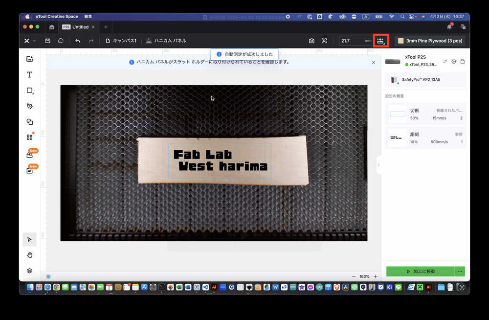Select the Text tool
Image resolution: width=489 pixels, height=320 pixels.
pyautogui.click(x=30, y=74)
